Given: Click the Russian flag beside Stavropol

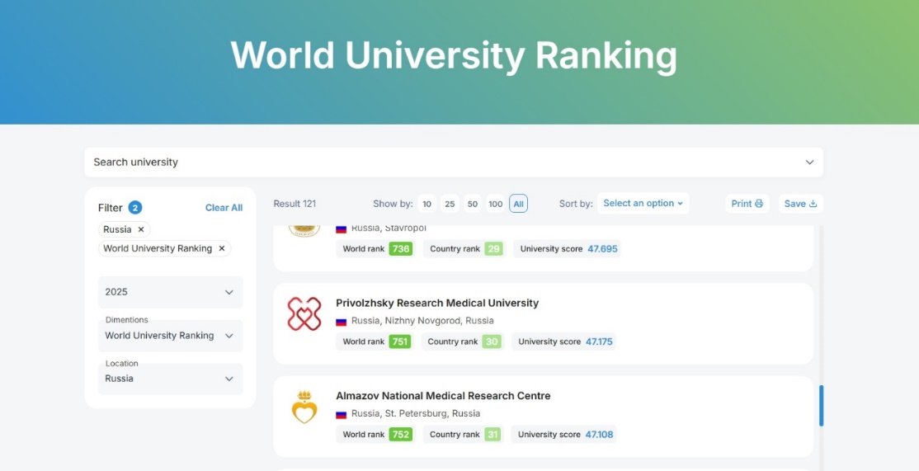Looking at the screenshot, I should (x=341, y=229).
